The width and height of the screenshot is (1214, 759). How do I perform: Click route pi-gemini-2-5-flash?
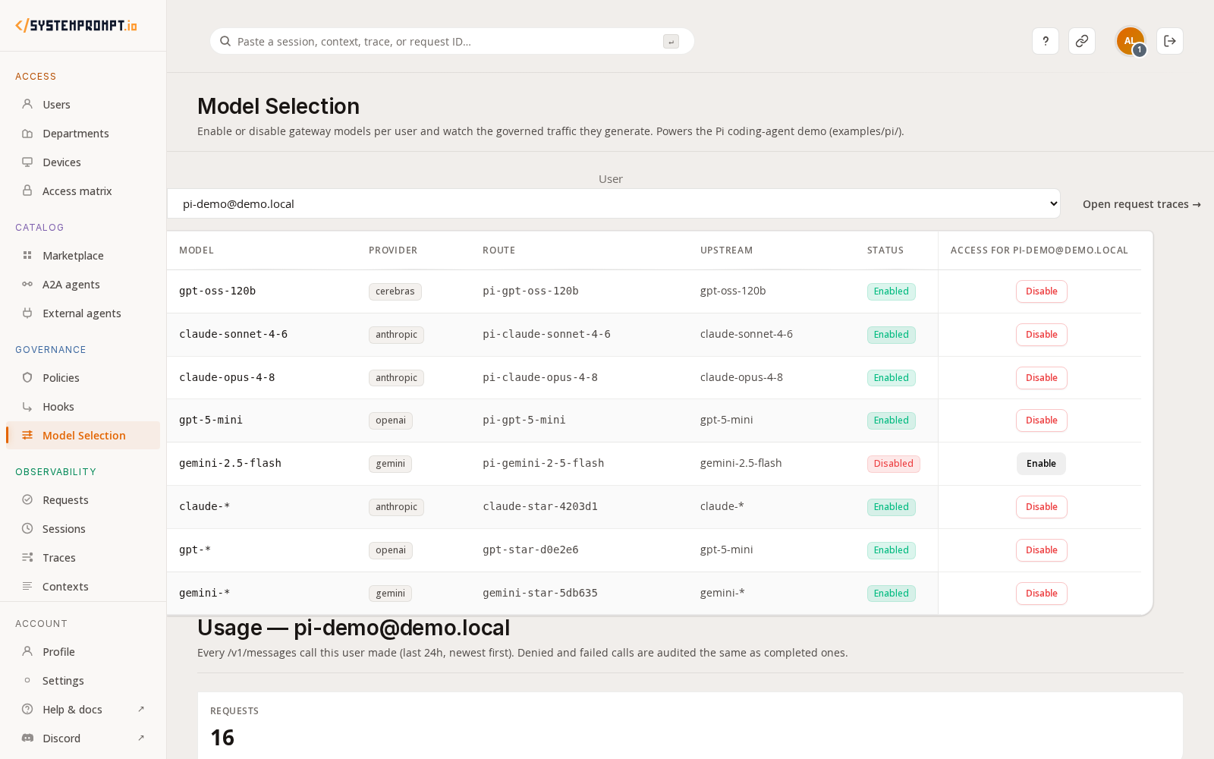coord(543,463)
